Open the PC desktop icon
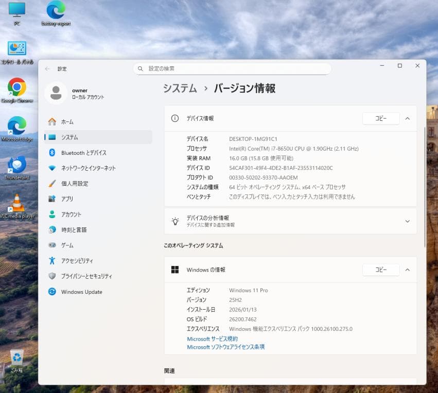Viewport: 438px width, 393px height. click(x=17, y=13)
